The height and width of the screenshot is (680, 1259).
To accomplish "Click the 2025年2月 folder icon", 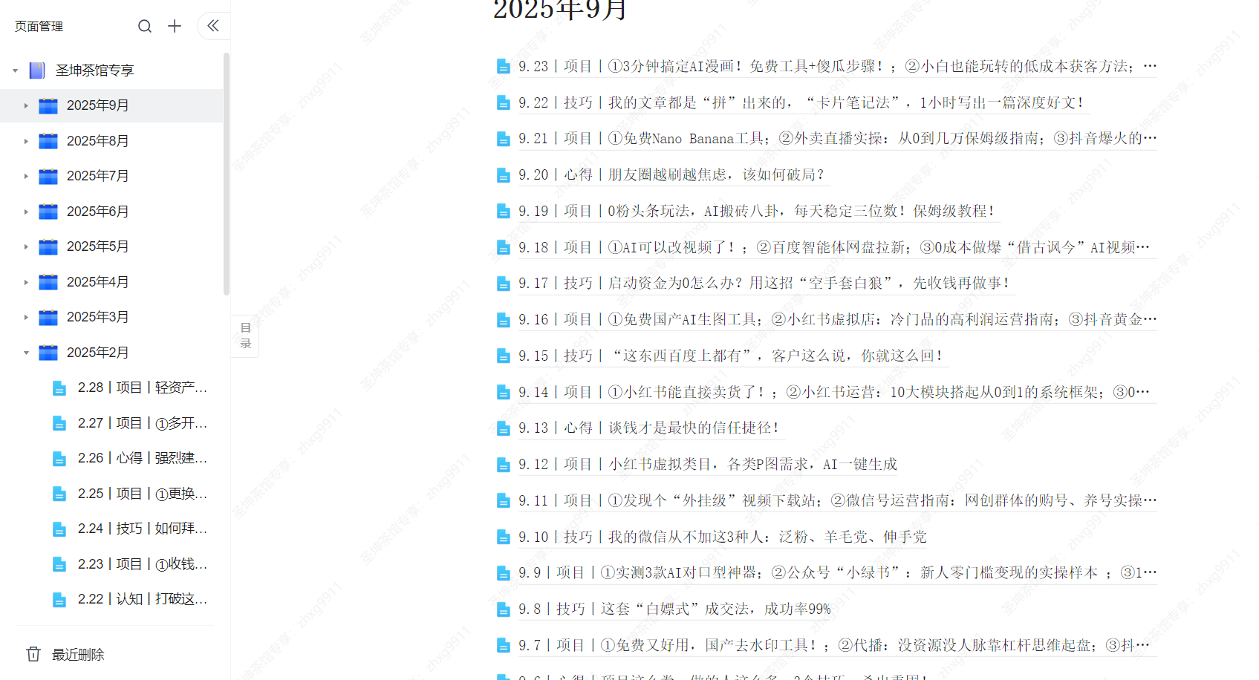I will [x=48, y=353].
